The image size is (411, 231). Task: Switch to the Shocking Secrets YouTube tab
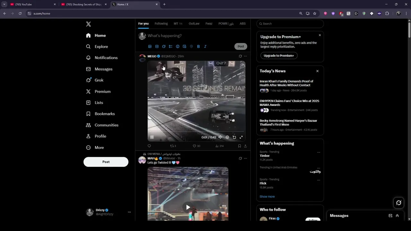[x=84, y=4]
